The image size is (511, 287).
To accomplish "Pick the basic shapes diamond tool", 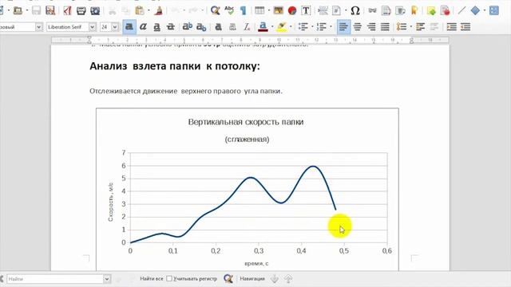I will 476,10.
